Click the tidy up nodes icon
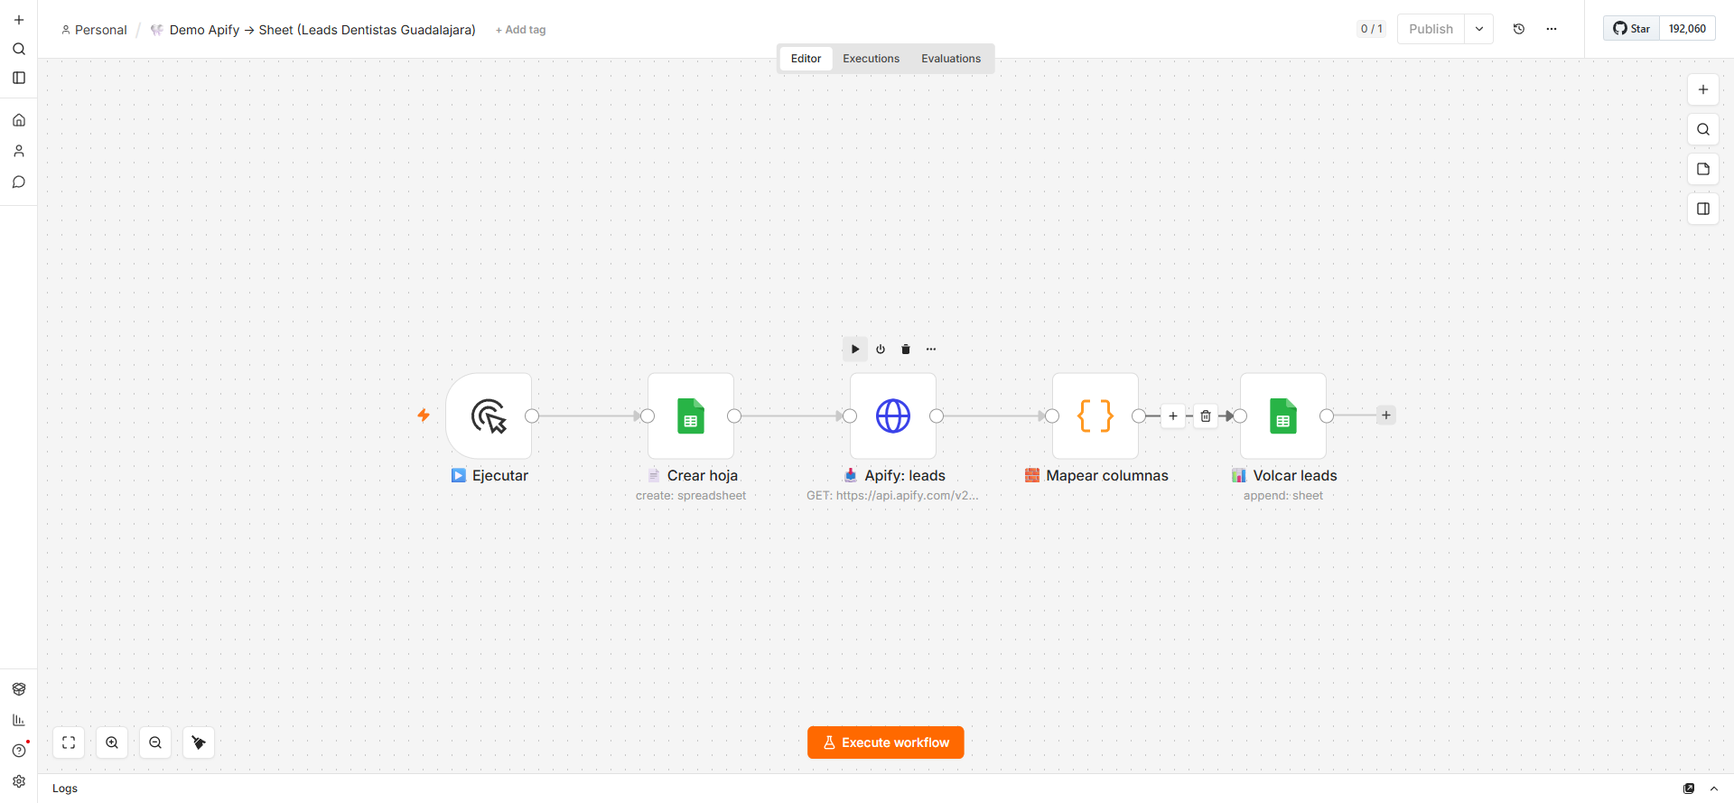This screenshot has height=803, width=1734. [199, 742]
